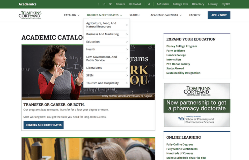This screenshot has width=249, height=160.
Task: Select Health menu entry
Action: pyautogui.click(x=107, y=49)
